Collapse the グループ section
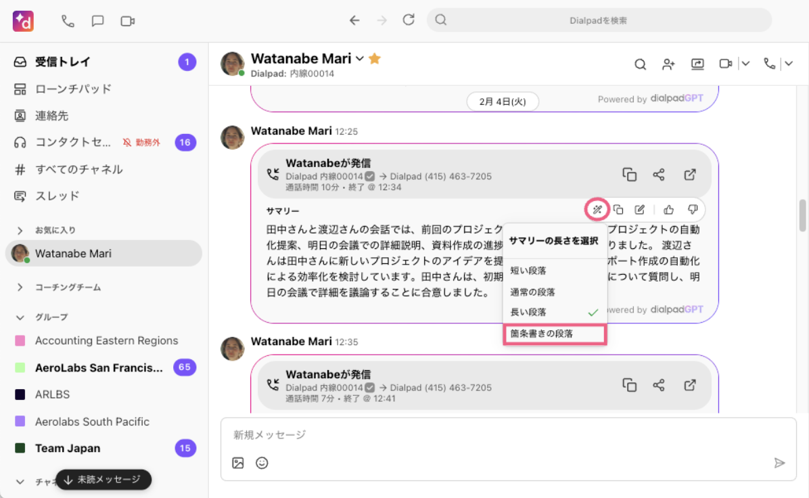Image resolution: width=809 pixels, height=498 pixels. click(x=20, y=317)
